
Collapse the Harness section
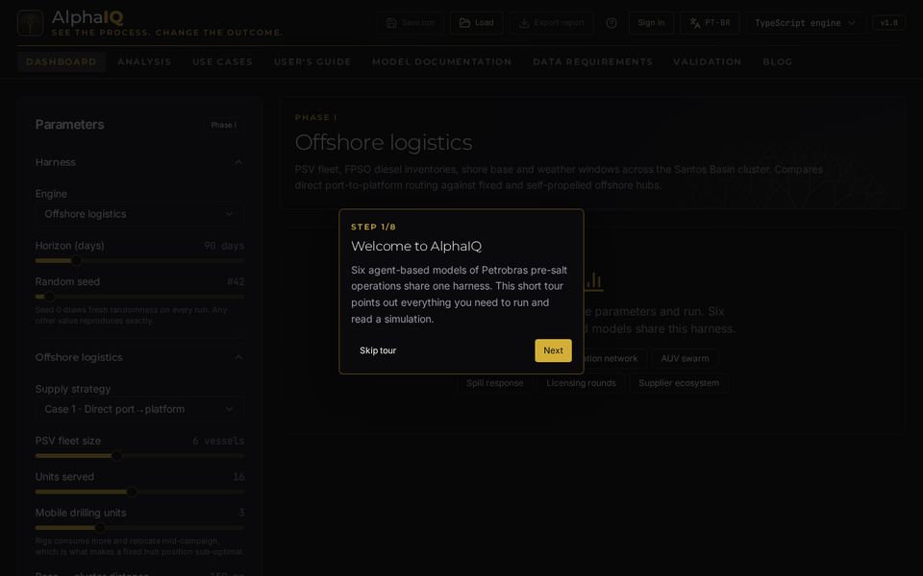139,162
